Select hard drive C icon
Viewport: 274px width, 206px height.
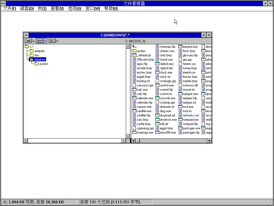click(40, 41)
